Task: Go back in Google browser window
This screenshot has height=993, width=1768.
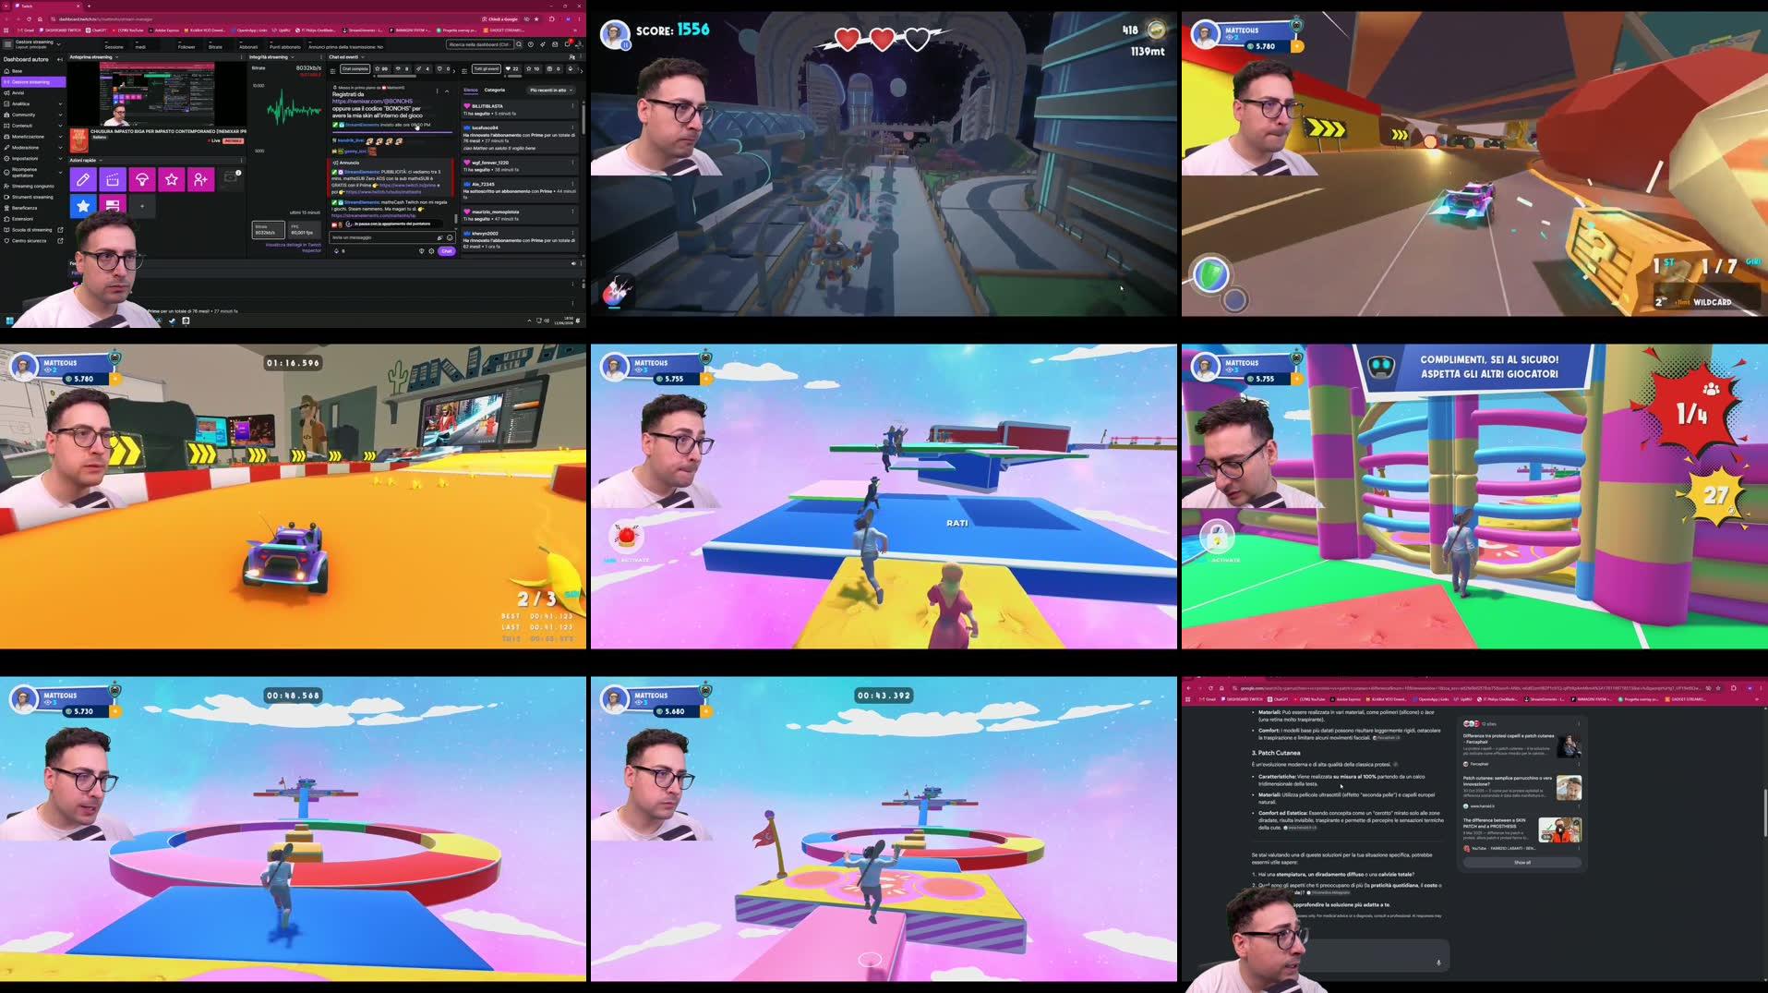Action: tap(1189, 688)
